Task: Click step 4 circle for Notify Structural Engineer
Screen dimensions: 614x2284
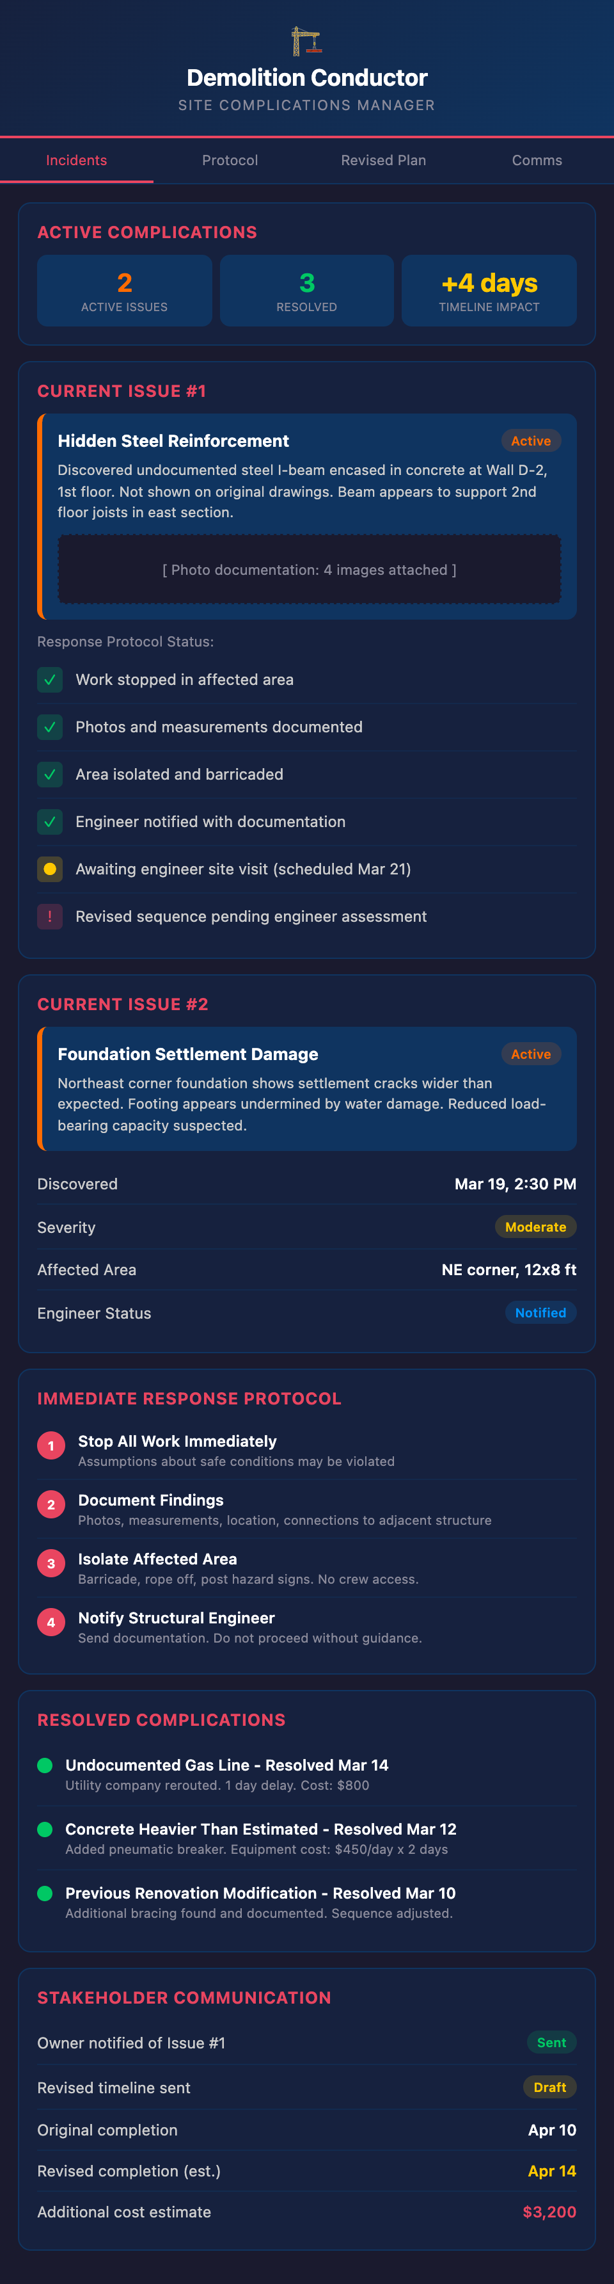Action: point(51,1623)
